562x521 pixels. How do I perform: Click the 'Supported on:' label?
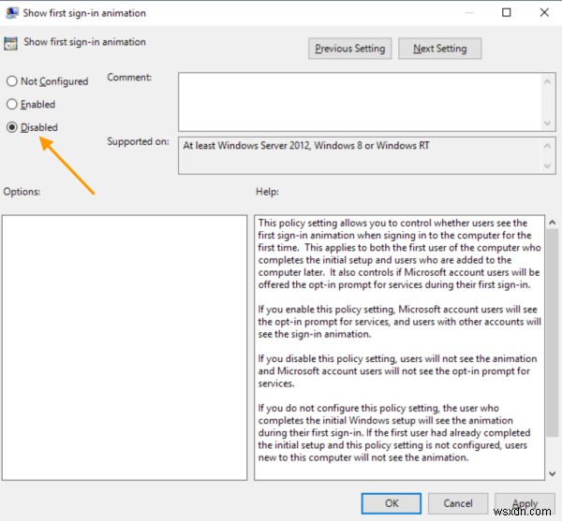pos(138,141)
